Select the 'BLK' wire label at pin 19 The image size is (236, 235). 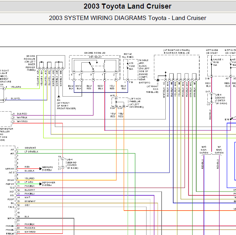pyautogui.click(x=27, y=217)
